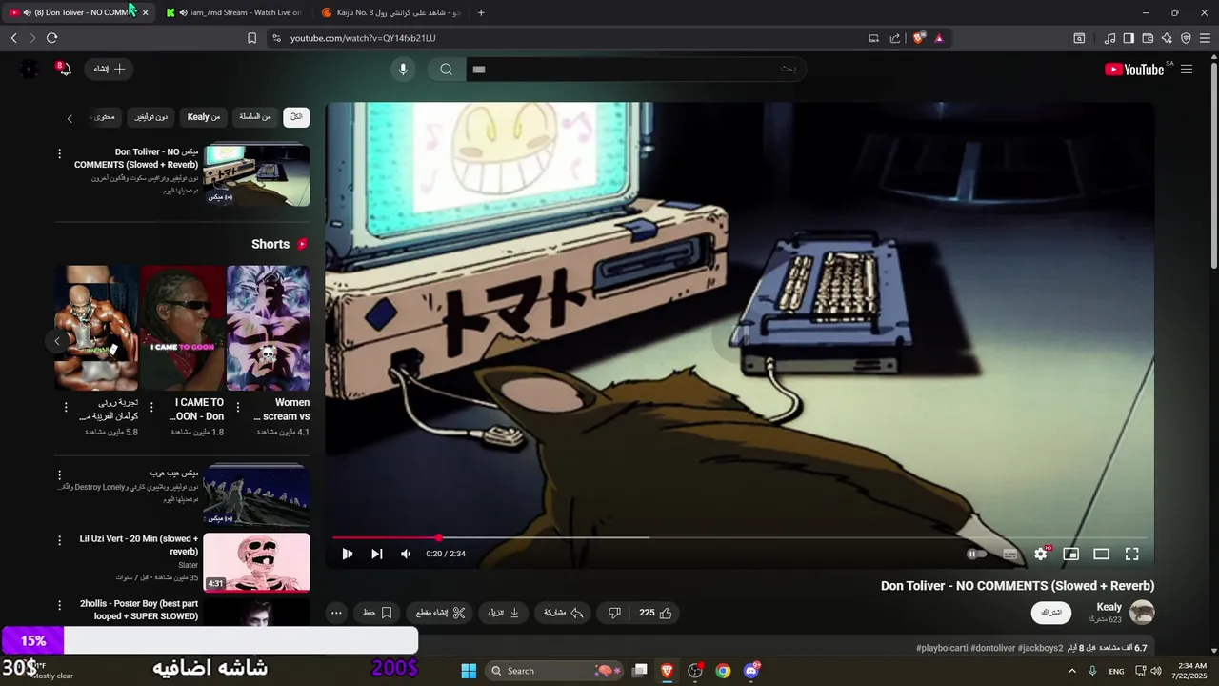Open the YouTube account avatar menu
The image size is (1219, 686).
pos(29,69)
